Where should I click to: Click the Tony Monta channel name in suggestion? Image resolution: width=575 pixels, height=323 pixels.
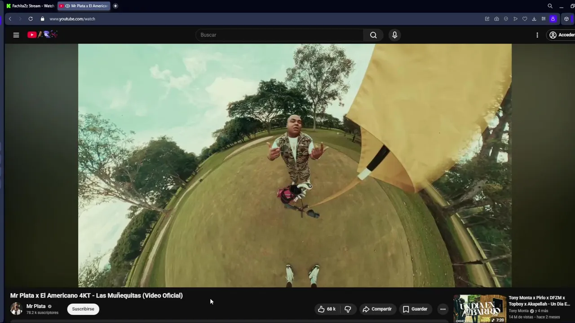(x=518, y=311)
